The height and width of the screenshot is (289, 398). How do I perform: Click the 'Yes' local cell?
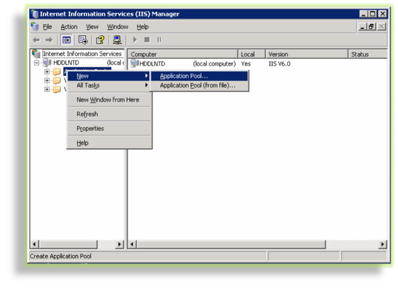246,63
